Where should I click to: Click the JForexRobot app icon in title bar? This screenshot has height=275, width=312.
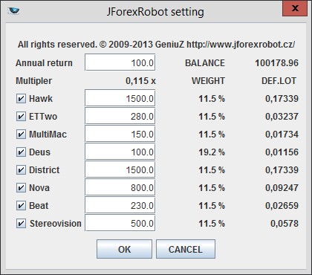(13, 11)
